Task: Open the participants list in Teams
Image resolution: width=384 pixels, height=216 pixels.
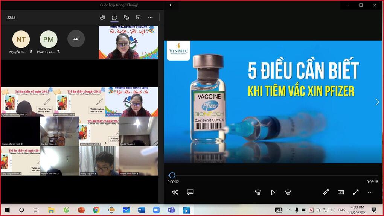Action: click(102, 17)
